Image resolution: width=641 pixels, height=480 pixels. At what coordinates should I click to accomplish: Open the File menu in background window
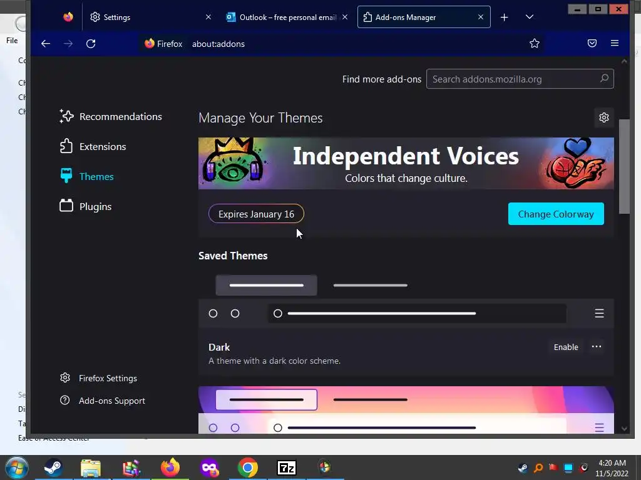pyautogui.click(x=12, y=41)
